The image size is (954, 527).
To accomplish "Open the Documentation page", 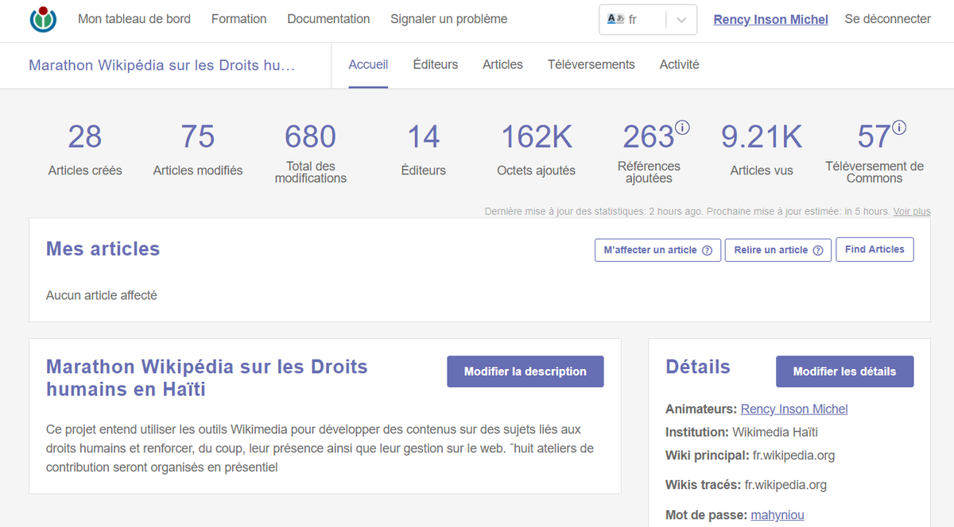I will pos(328,18).
